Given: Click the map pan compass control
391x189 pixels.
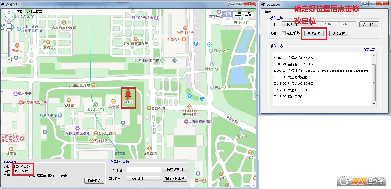Looking at the screenshot, I should tap(9, 17).
